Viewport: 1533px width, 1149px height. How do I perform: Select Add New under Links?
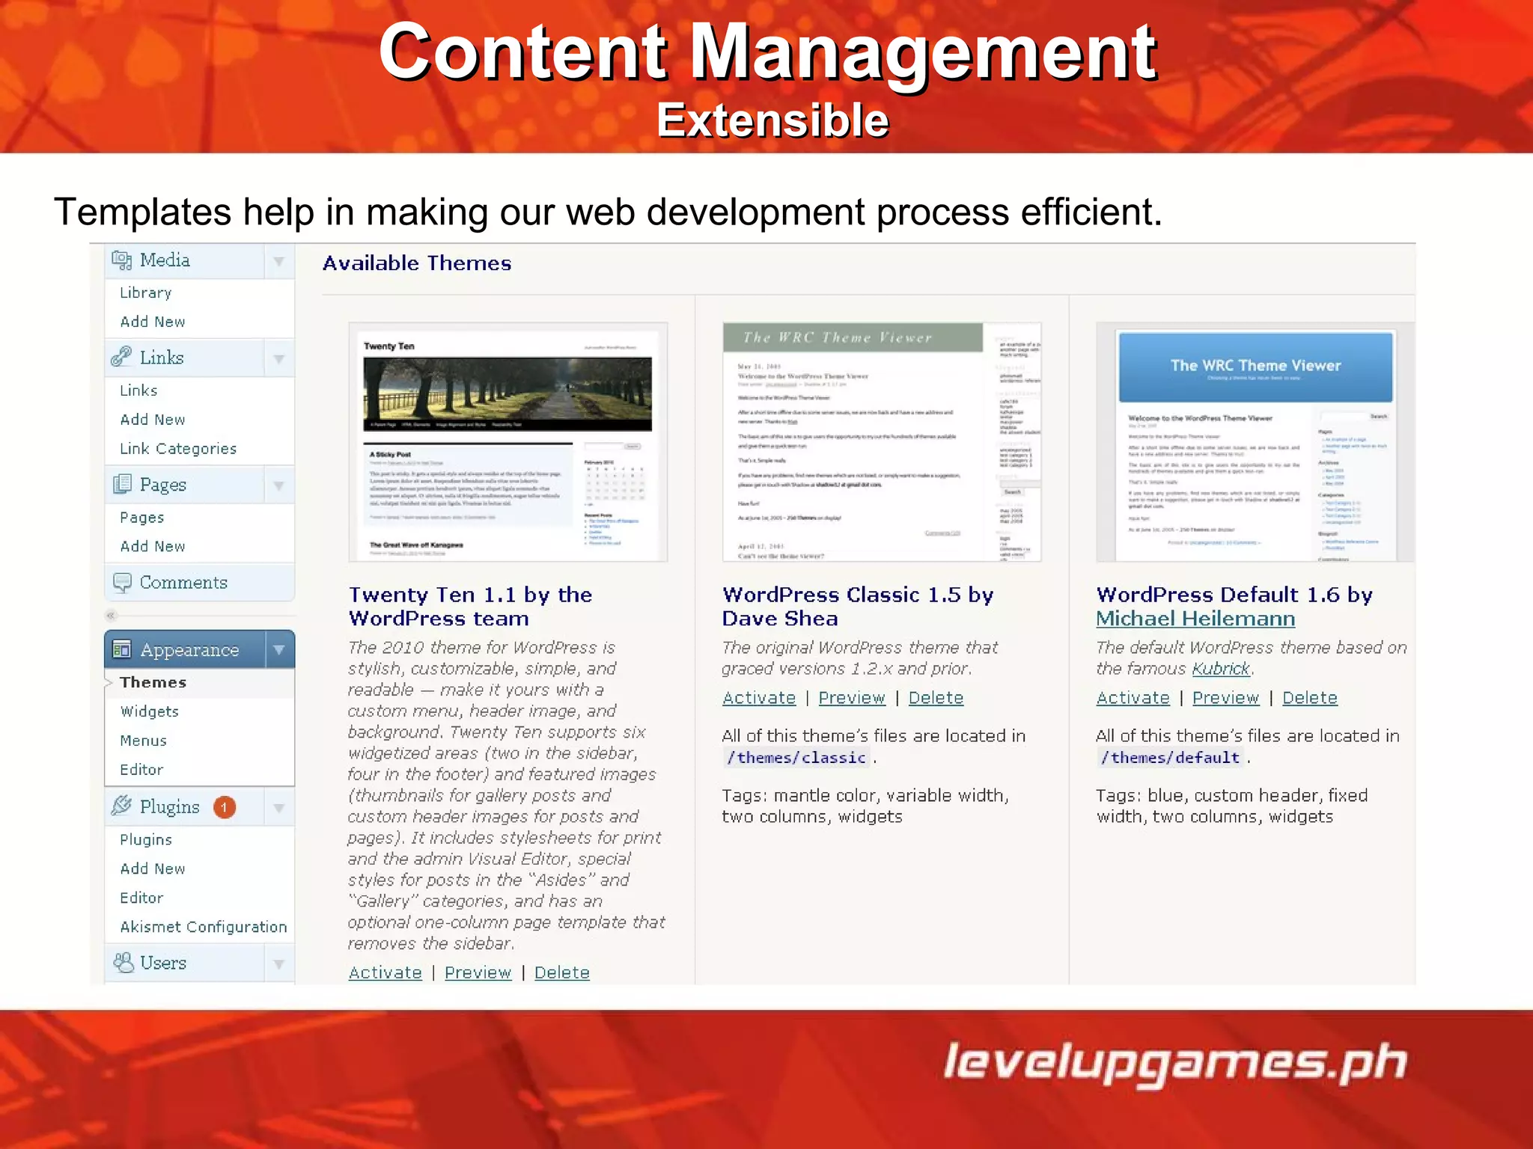[x=153, y=419]
